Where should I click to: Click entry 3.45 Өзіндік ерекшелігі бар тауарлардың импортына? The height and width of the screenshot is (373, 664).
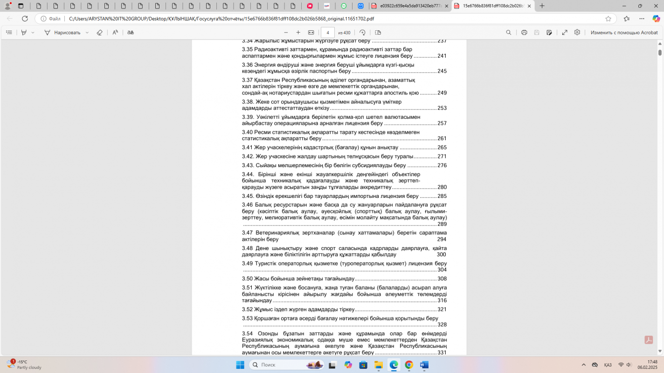(x=344, y=196)
